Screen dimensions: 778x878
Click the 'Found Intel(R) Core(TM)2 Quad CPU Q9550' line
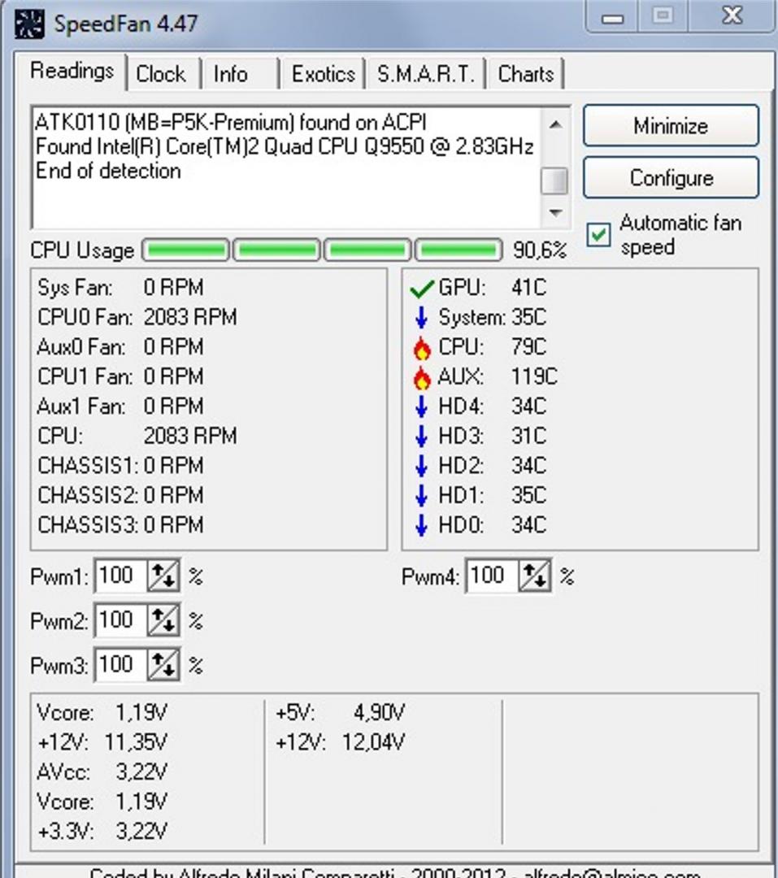pos(284,146)
